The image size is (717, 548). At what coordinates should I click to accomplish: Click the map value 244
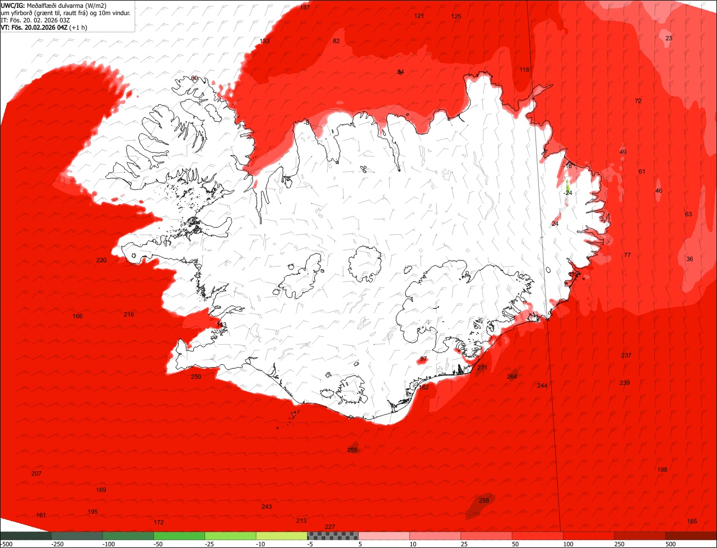tap(542, 386)
